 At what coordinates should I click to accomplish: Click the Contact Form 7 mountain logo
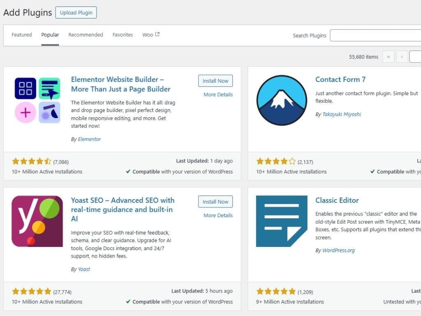(282, 100)
